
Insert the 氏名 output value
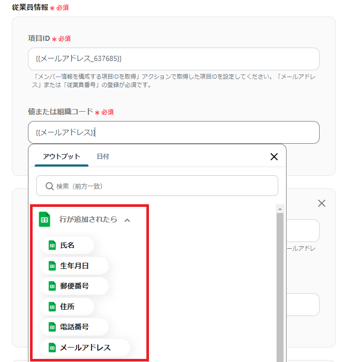click(67, 245)
